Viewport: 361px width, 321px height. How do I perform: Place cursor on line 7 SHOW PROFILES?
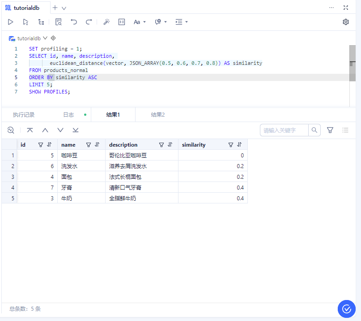tap(50, 92)
